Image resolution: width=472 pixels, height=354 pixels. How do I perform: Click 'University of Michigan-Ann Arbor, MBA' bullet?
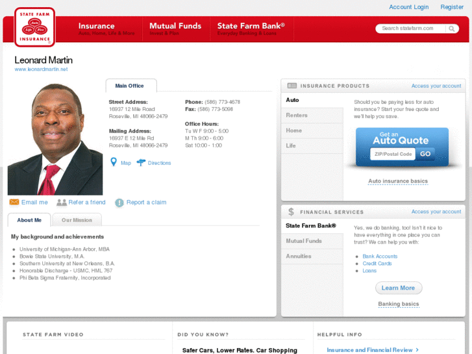[64, 249]
